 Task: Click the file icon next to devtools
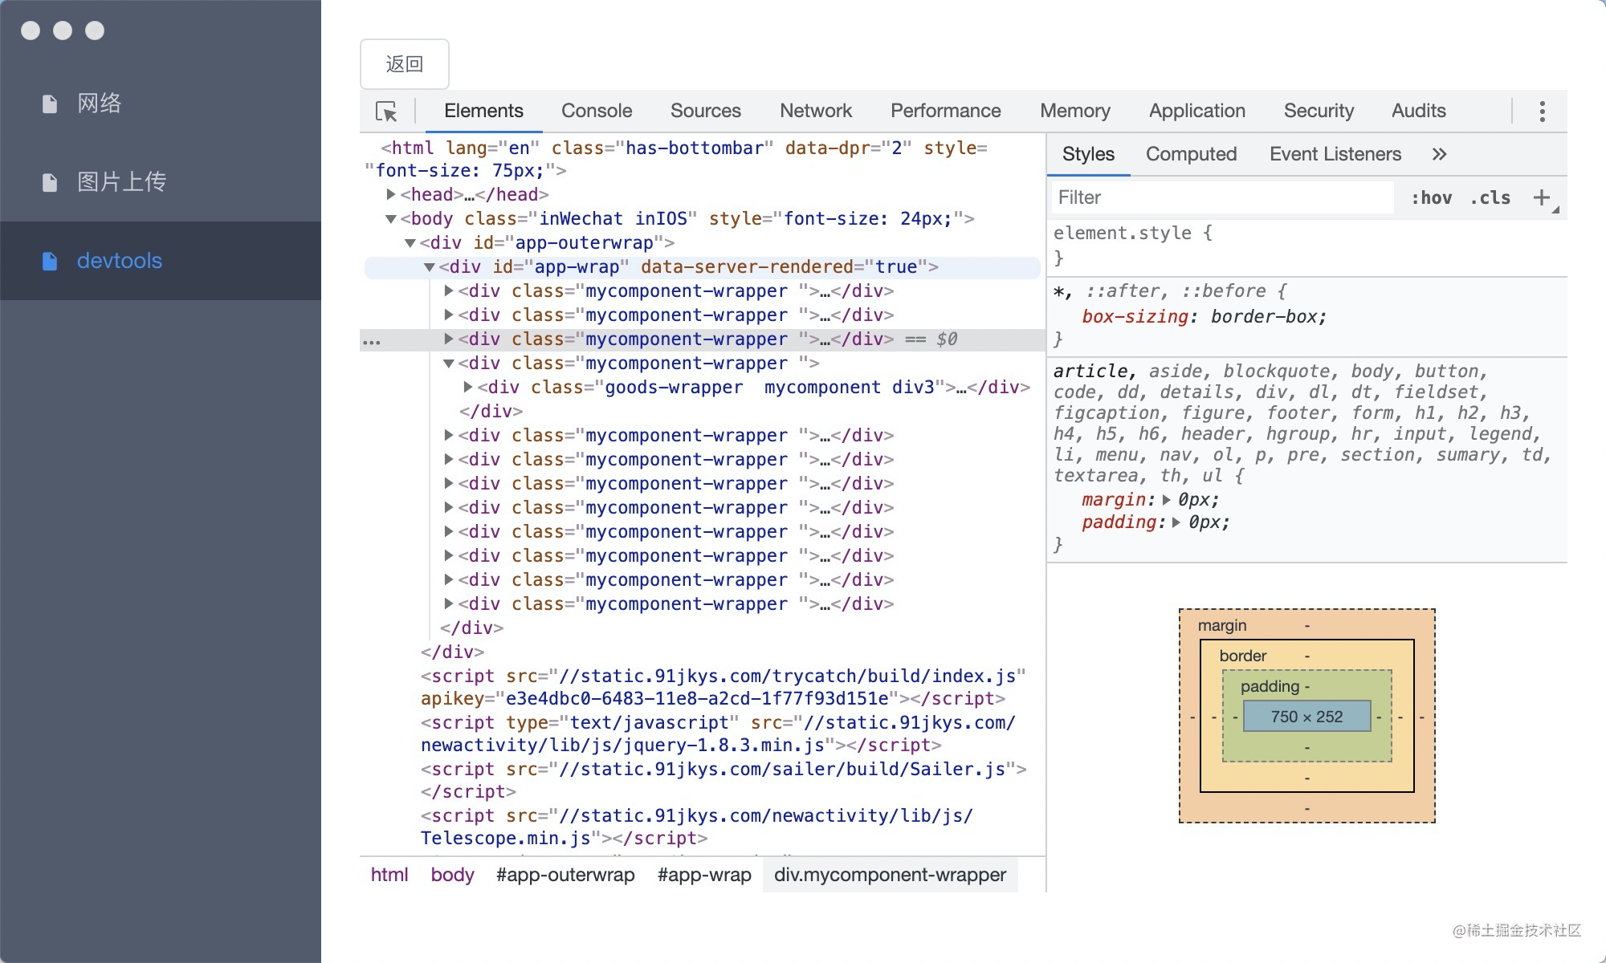(50, 261)
